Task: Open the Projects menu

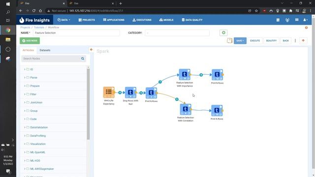Action: pyautogui.click(x=87, y=20)
